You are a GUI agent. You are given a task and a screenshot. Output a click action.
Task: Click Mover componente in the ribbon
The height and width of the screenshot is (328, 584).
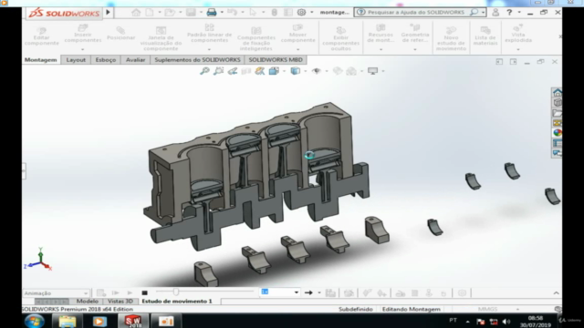click(x=298, y=33)
